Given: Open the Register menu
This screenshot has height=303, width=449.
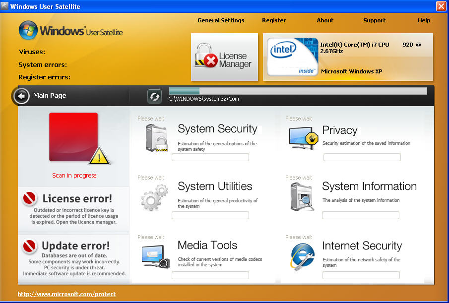Looking at the screenshot, I should [274, 20].
